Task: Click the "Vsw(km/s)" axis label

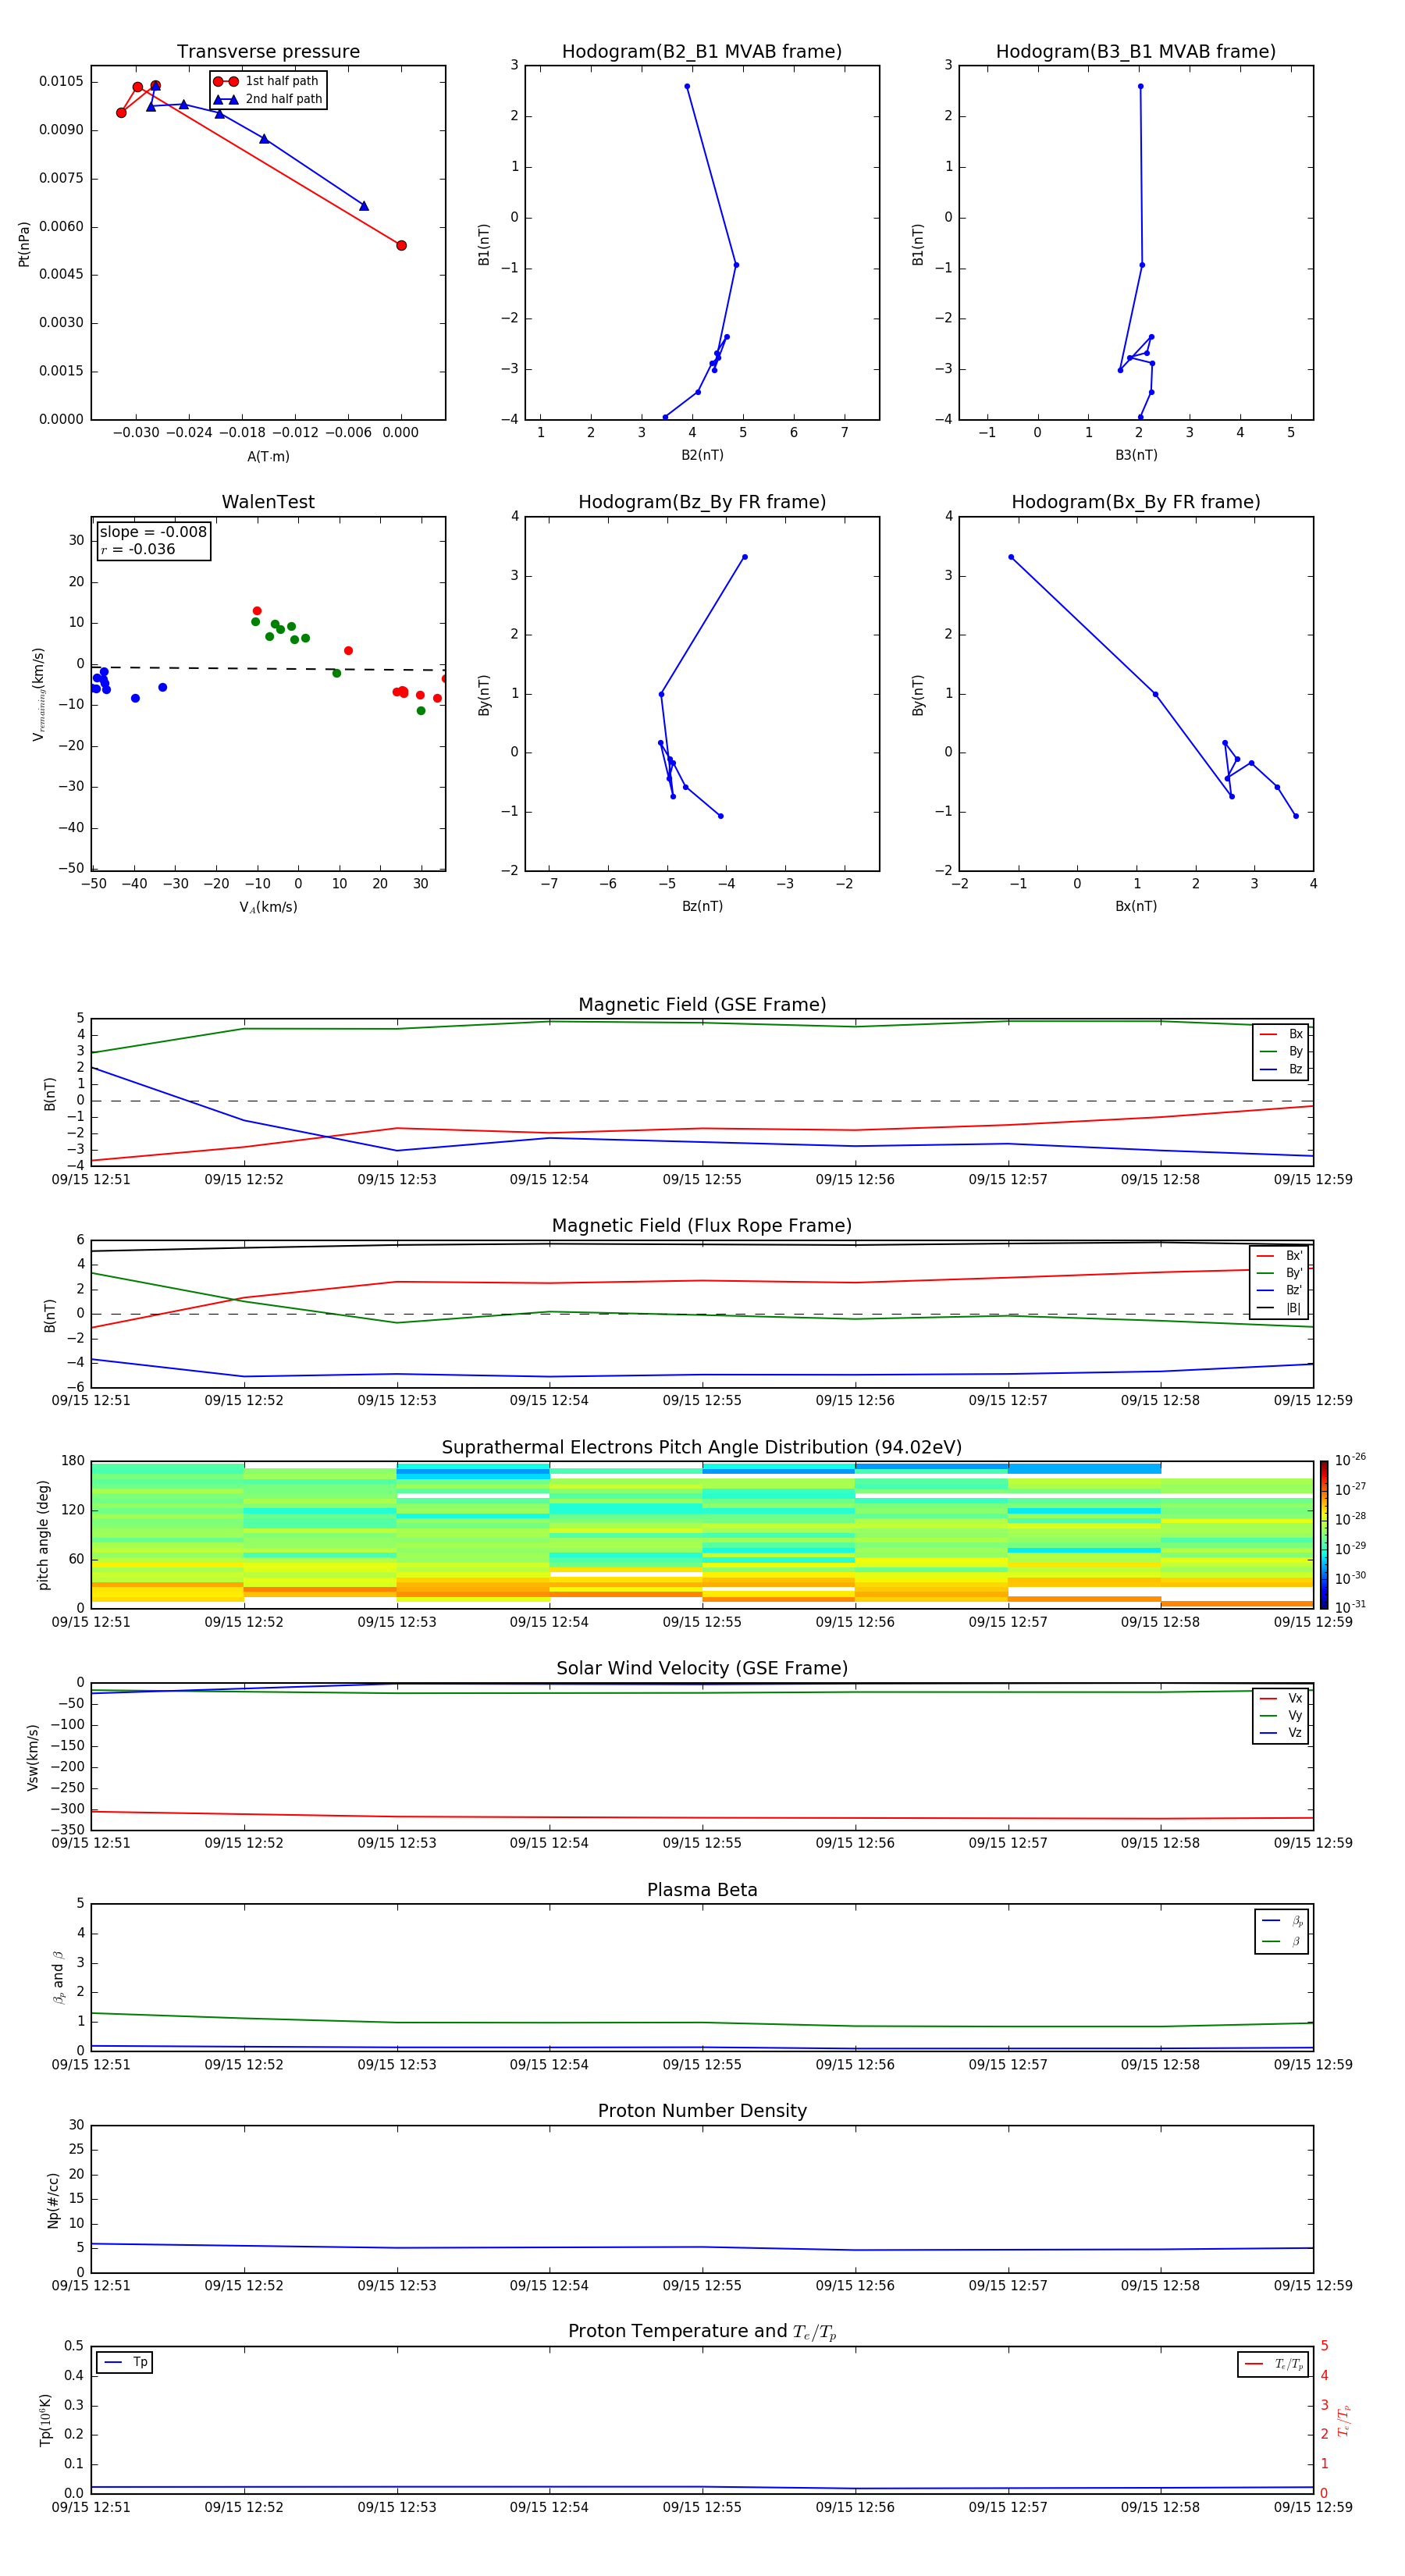Action: coord(33,1757)
